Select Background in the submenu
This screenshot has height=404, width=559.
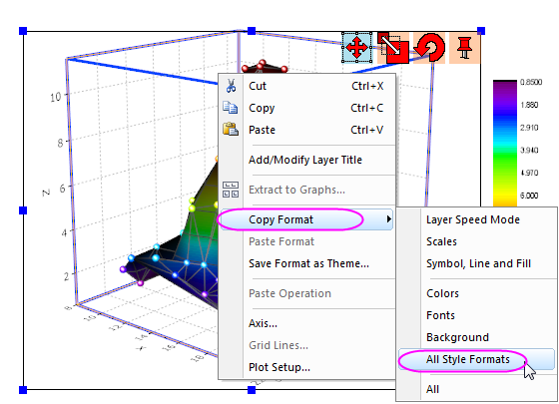(x=477, y=337)
